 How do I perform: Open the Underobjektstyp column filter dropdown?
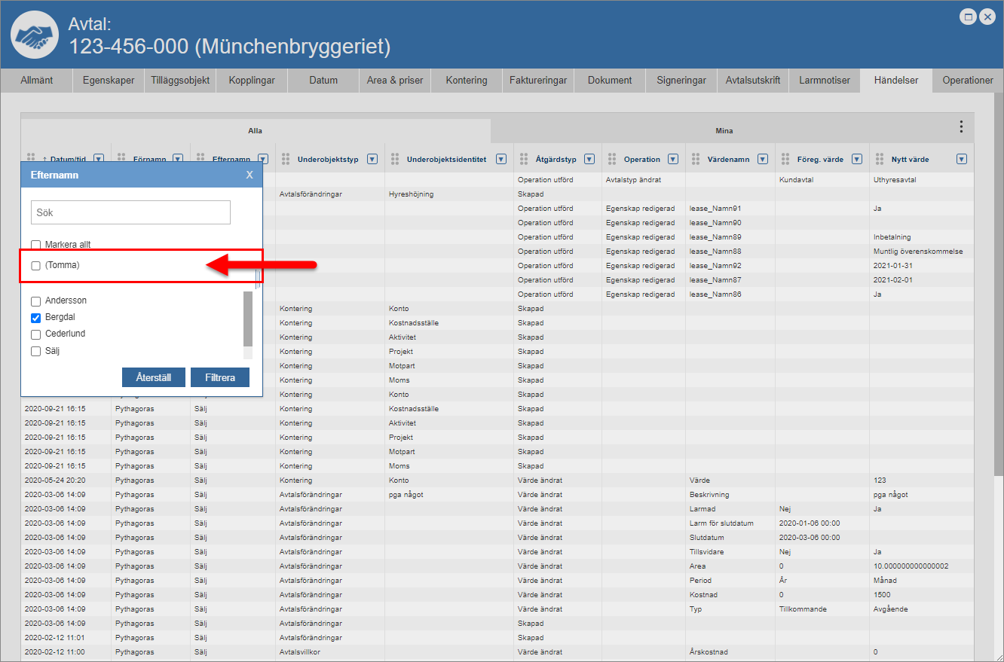point(372,159)
